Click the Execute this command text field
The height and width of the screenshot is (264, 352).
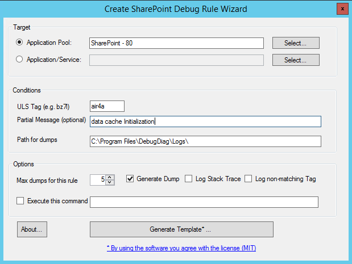tap(204, 202)
